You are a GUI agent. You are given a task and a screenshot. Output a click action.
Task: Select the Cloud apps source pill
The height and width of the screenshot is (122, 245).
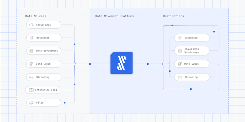click(43, 25)
